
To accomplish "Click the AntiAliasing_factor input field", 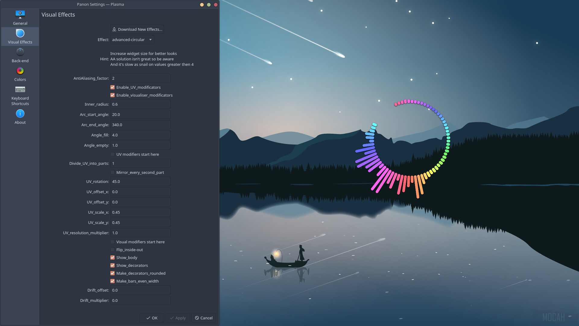I will click(x=140, y=78).
